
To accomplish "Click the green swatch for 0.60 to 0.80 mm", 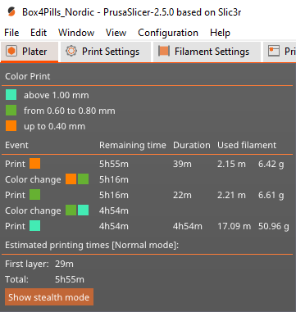I will [11, 111].
